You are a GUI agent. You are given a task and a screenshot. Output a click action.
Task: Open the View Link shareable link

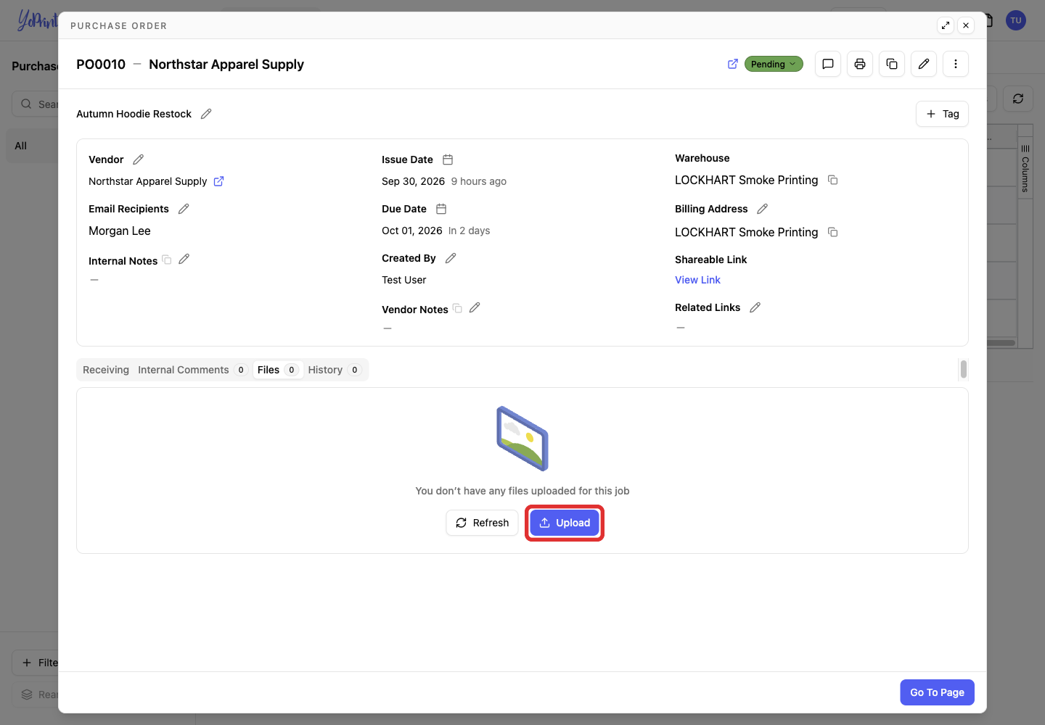pyautogui.click(x=697, y=280)
